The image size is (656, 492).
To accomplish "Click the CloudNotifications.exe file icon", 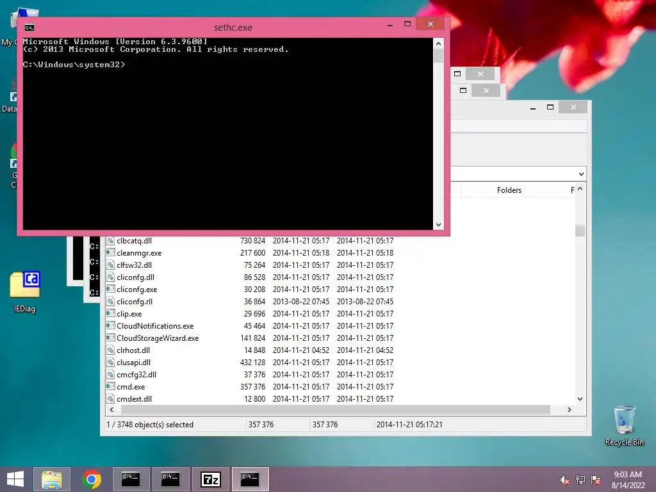I will click(110, 325).
